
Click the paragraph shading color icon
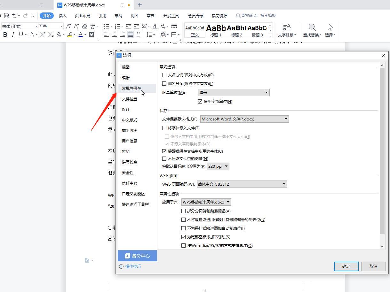pos(163,35)
